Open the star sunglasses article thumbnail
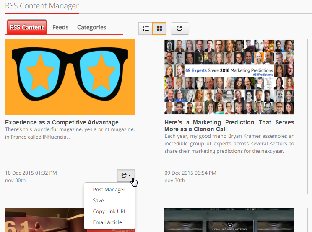The image size is (312, 232). coord(70,77)
